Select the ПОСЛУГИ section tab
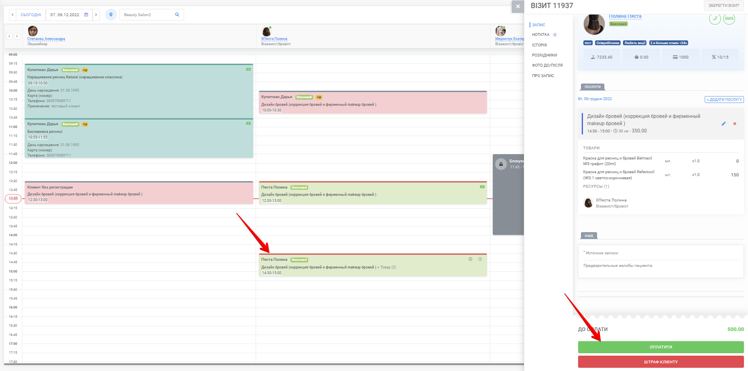The image size is (748, 371). 593,87
